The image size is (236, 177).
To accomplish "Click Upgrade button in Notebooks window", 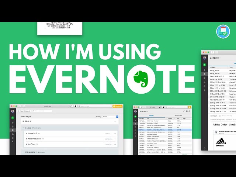I will 117,106.
